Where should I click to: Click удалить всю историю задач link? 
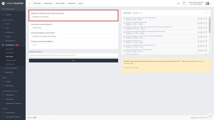click(x=164, y=62)
